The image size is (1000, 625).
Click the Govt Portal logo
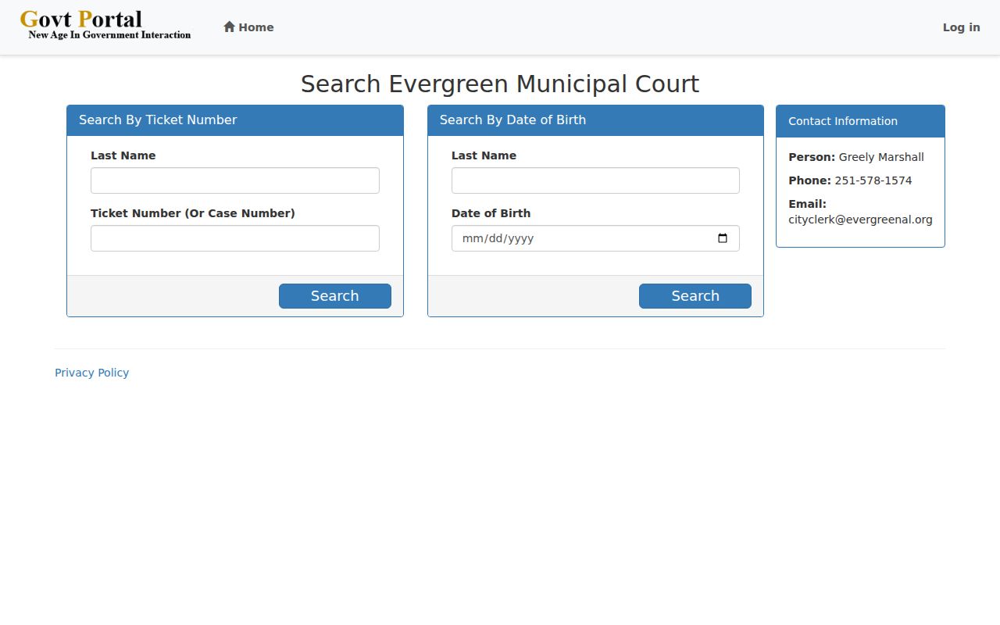105,24
